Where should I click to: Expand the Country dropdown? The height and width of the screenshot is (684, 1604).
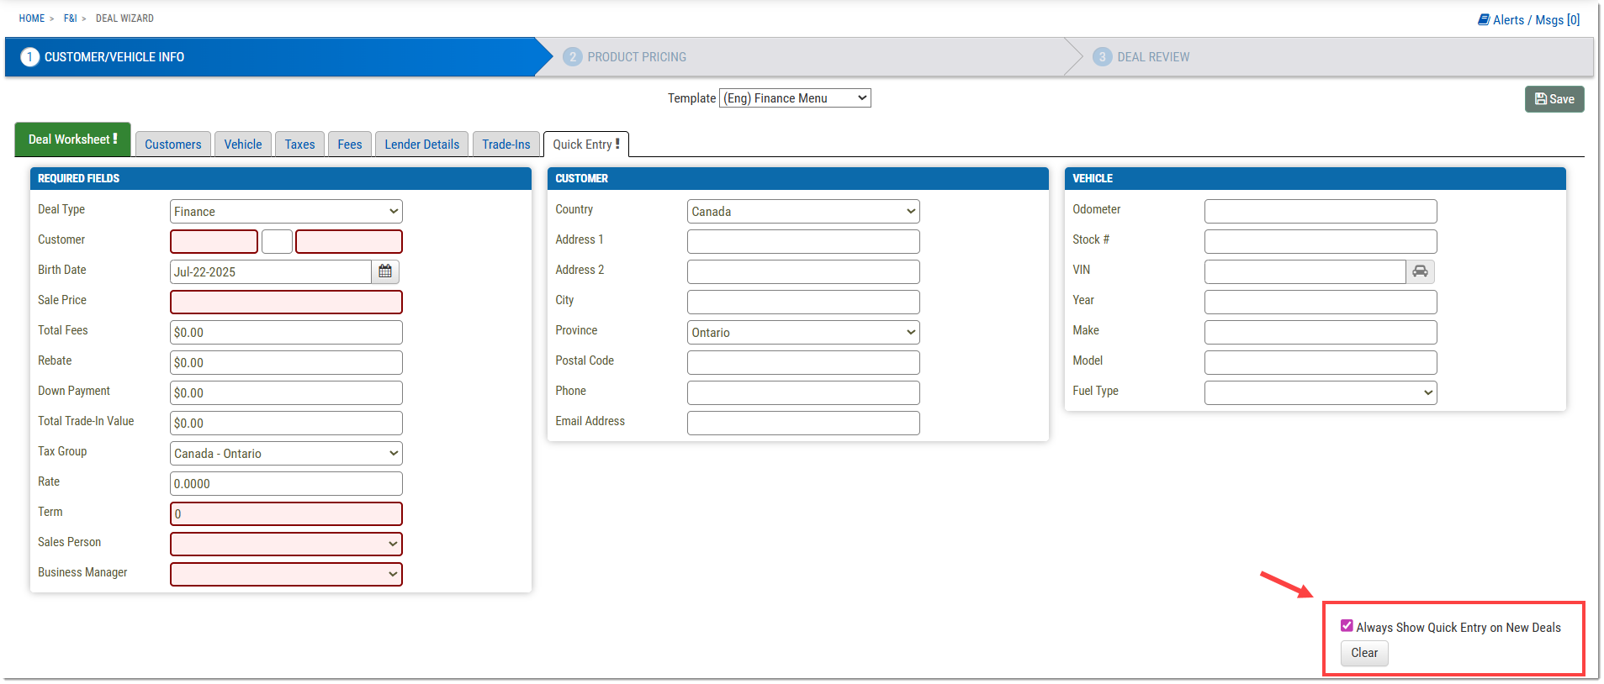[803, 211]
